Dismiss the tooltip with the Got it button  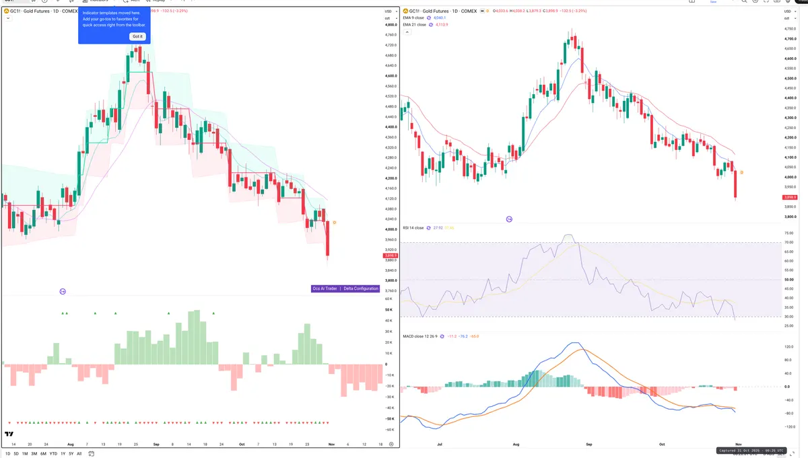(137, 36)
